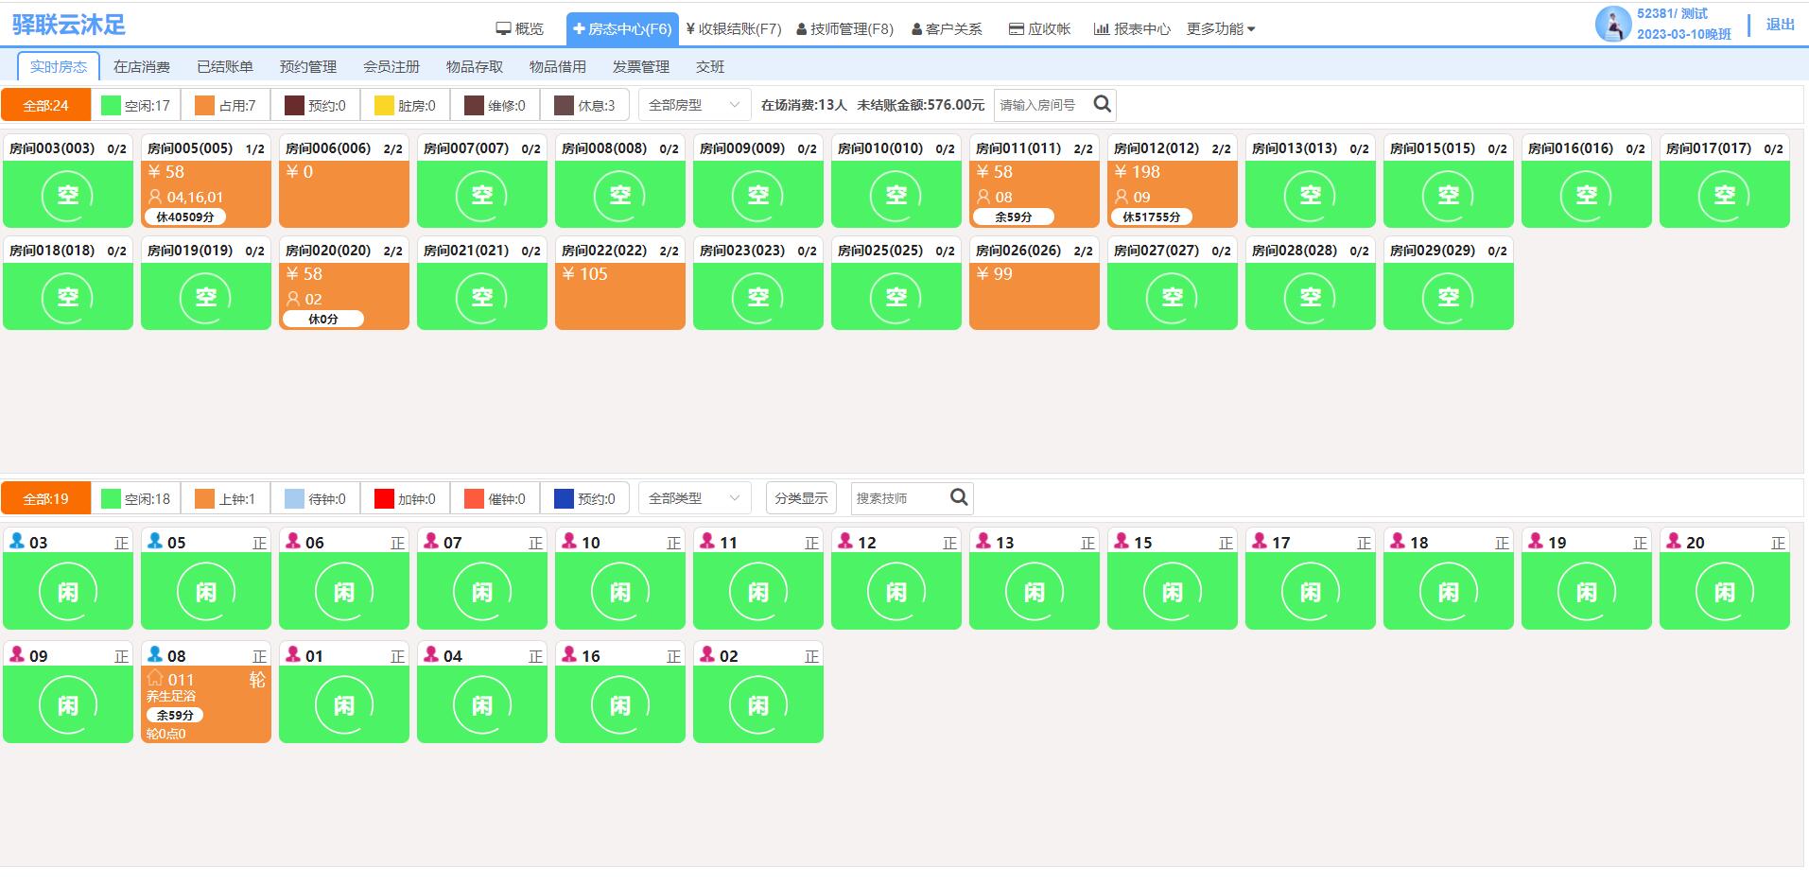
Task: Click idle circle icon of technician 20
Action: tap(1724, 592)
